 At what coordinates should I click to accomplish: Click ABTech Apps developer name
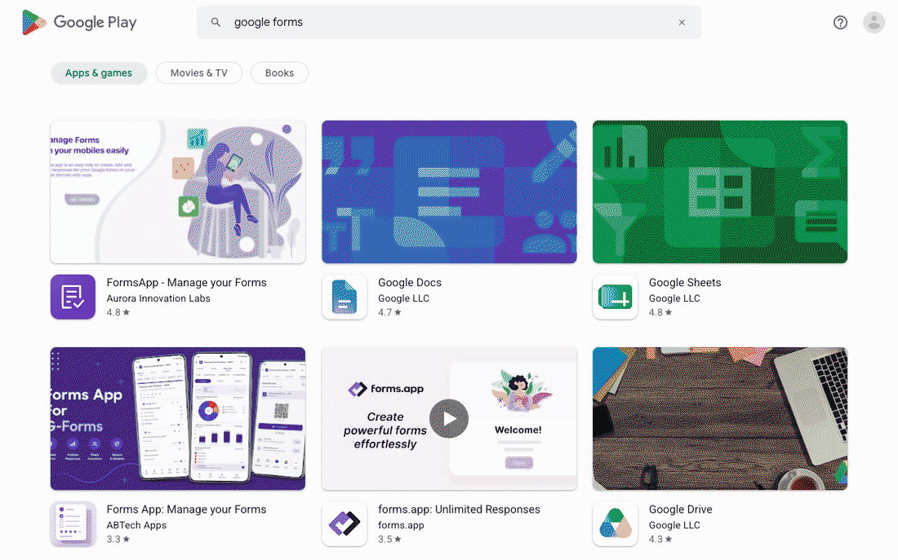[136, 526]
